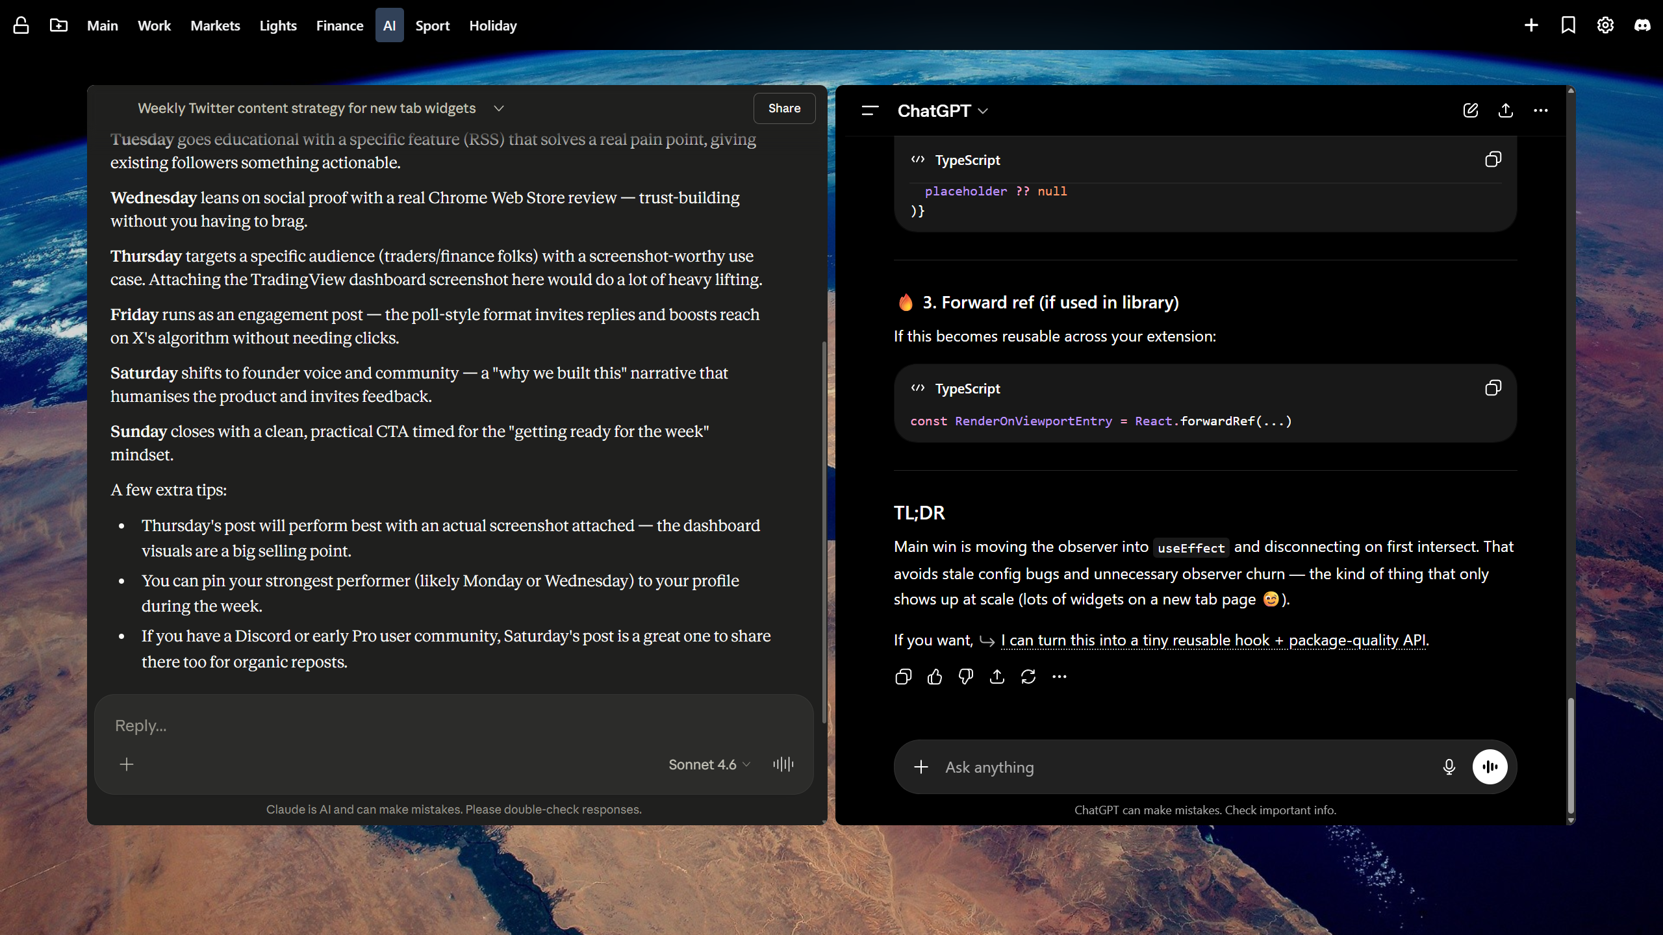This screenshot has height=935, width=1663.
Task: Go to the Finance tab
Action: (x=339, y=25)
